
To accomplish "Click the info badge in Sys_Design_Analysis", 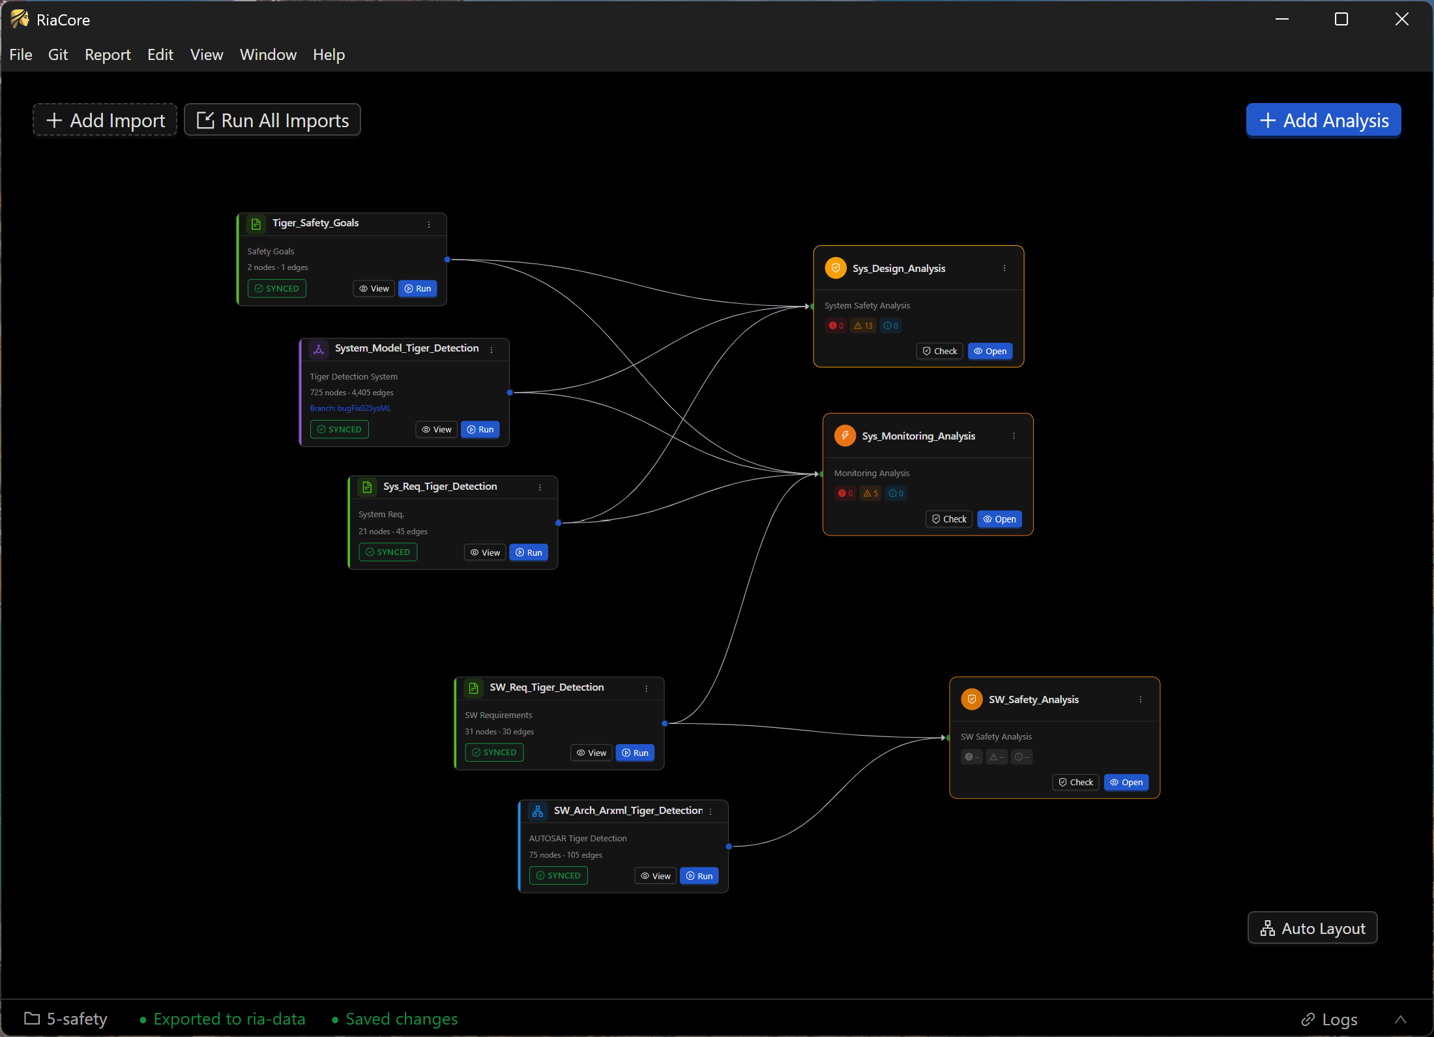I will click(891, 325).
